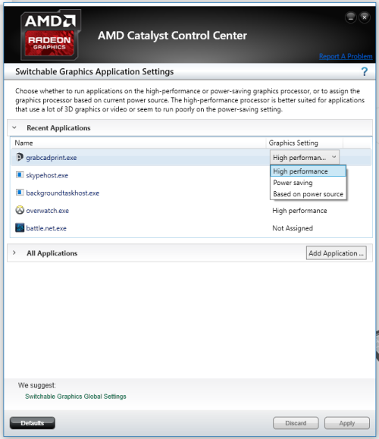
Task: Click the Add Application button
Action: (x=337, y=253)
